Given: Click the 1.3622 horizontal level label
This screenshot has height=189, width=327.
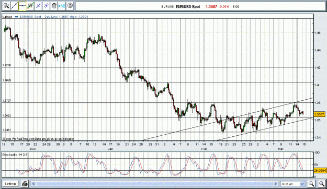Looking at the screenshot, I should point(6,116).
